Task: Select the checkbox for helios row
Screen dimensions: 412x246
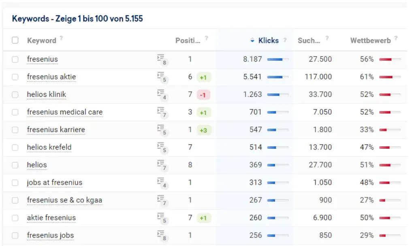Action: (x=15, y=165)
